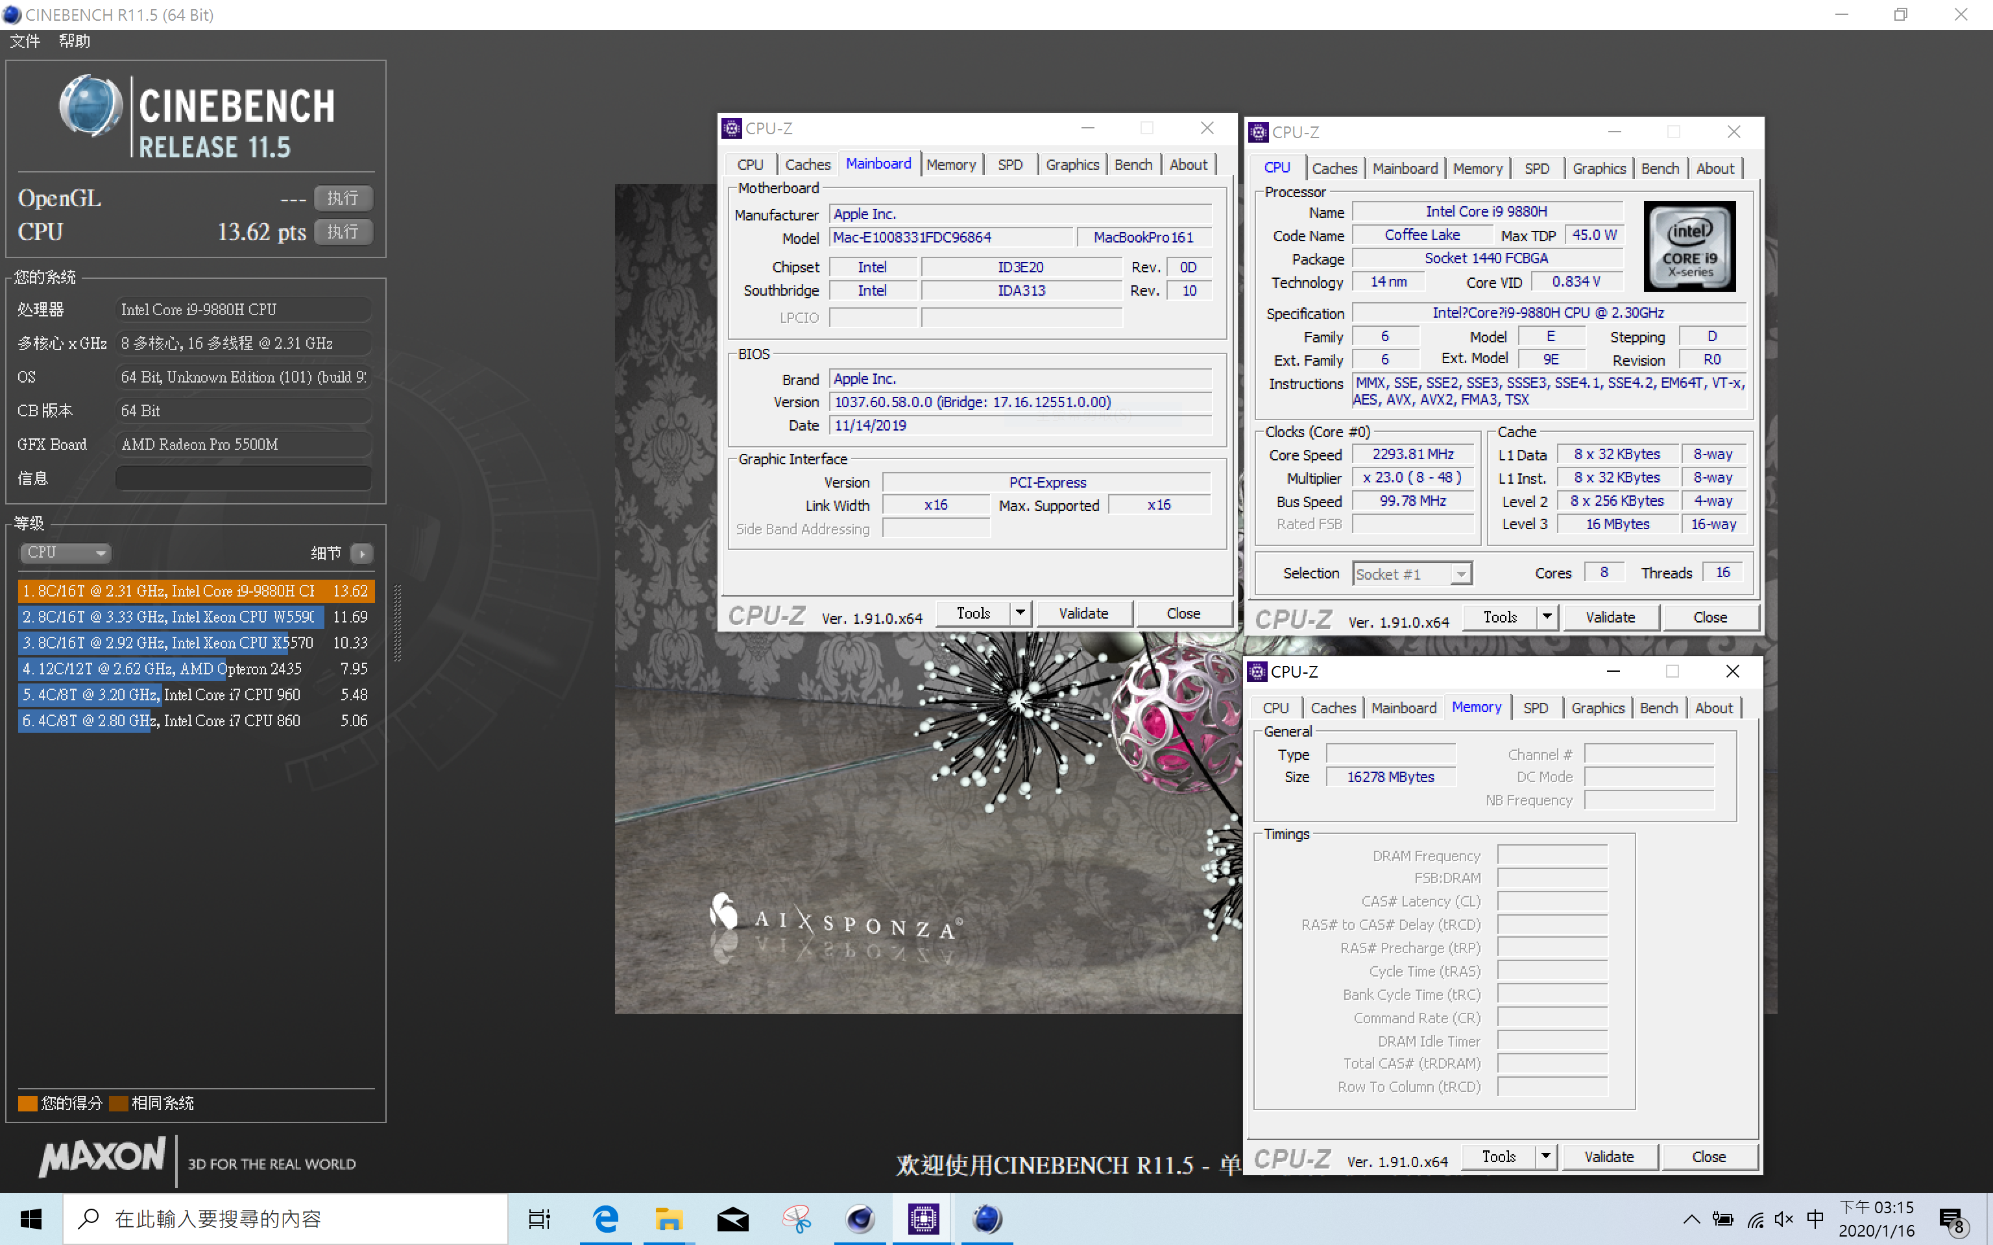This screenshot has height=1245, width=1993.
Task: Select ranking row Intel Core i7 CPU 860
Action: pyautogui.click(x=196, y=720)
